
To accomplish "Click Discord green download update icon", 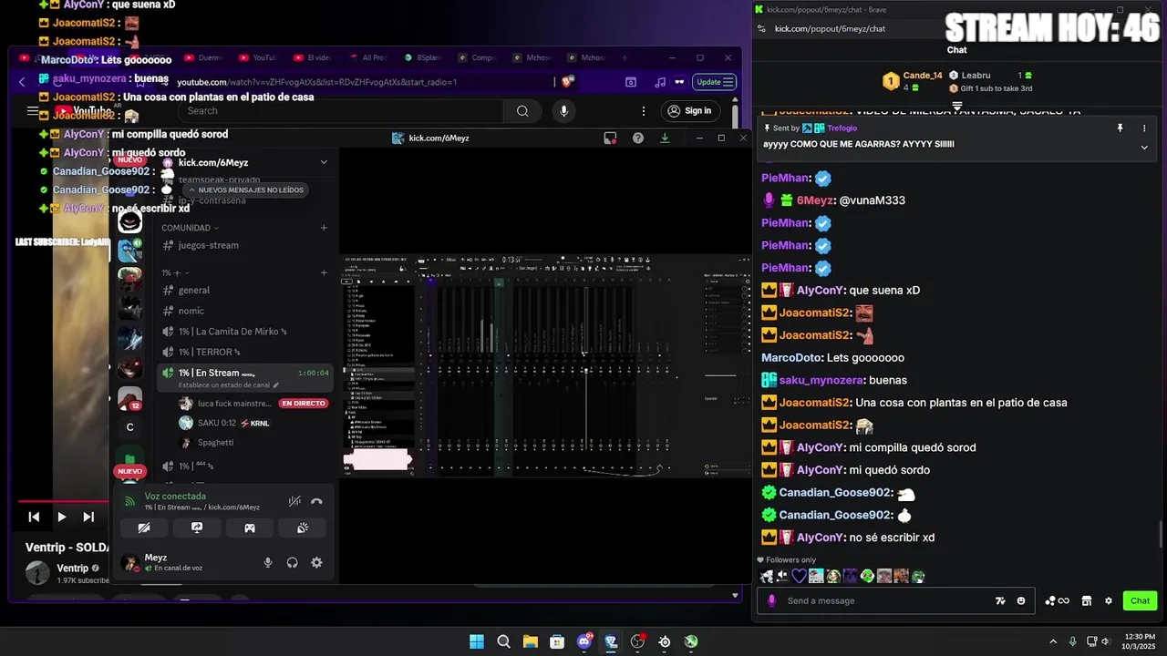I will 665,138.
